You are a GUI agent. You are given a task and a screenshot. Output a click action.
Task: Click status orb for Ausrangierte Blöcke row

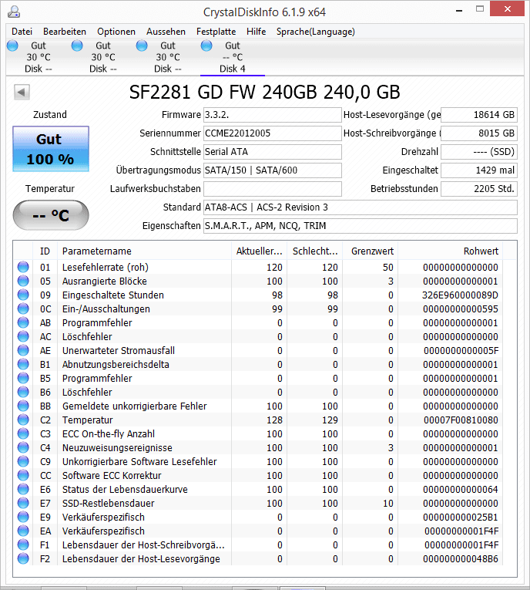23,281
